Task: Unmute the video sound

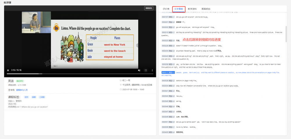Action: (139, 70)
